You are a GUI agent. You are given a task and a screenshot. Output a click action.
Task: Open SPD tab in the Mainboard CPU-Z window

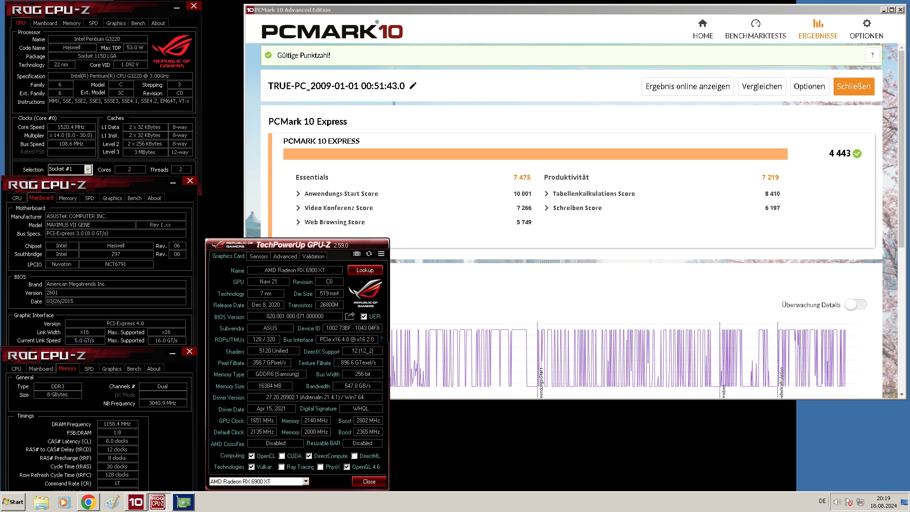(90, 198)
